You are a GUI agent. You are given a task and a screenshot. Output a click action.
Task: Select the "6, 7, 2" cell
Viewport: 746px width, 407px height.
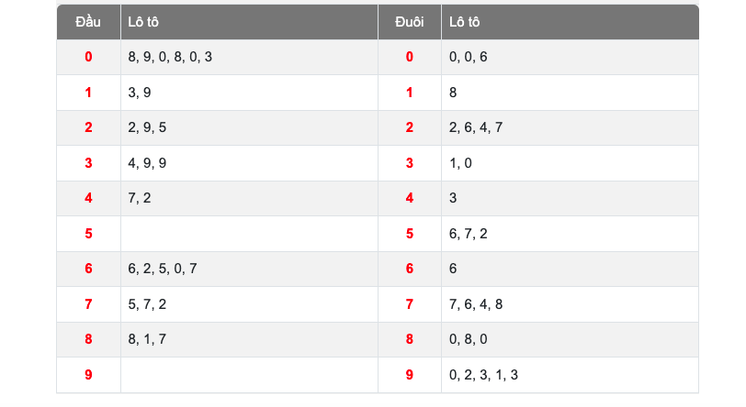[x=469, y=234]
